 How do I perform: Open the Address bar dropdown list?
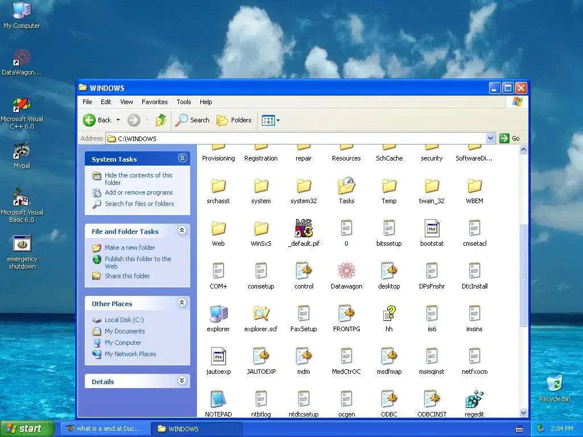[490, 138]
